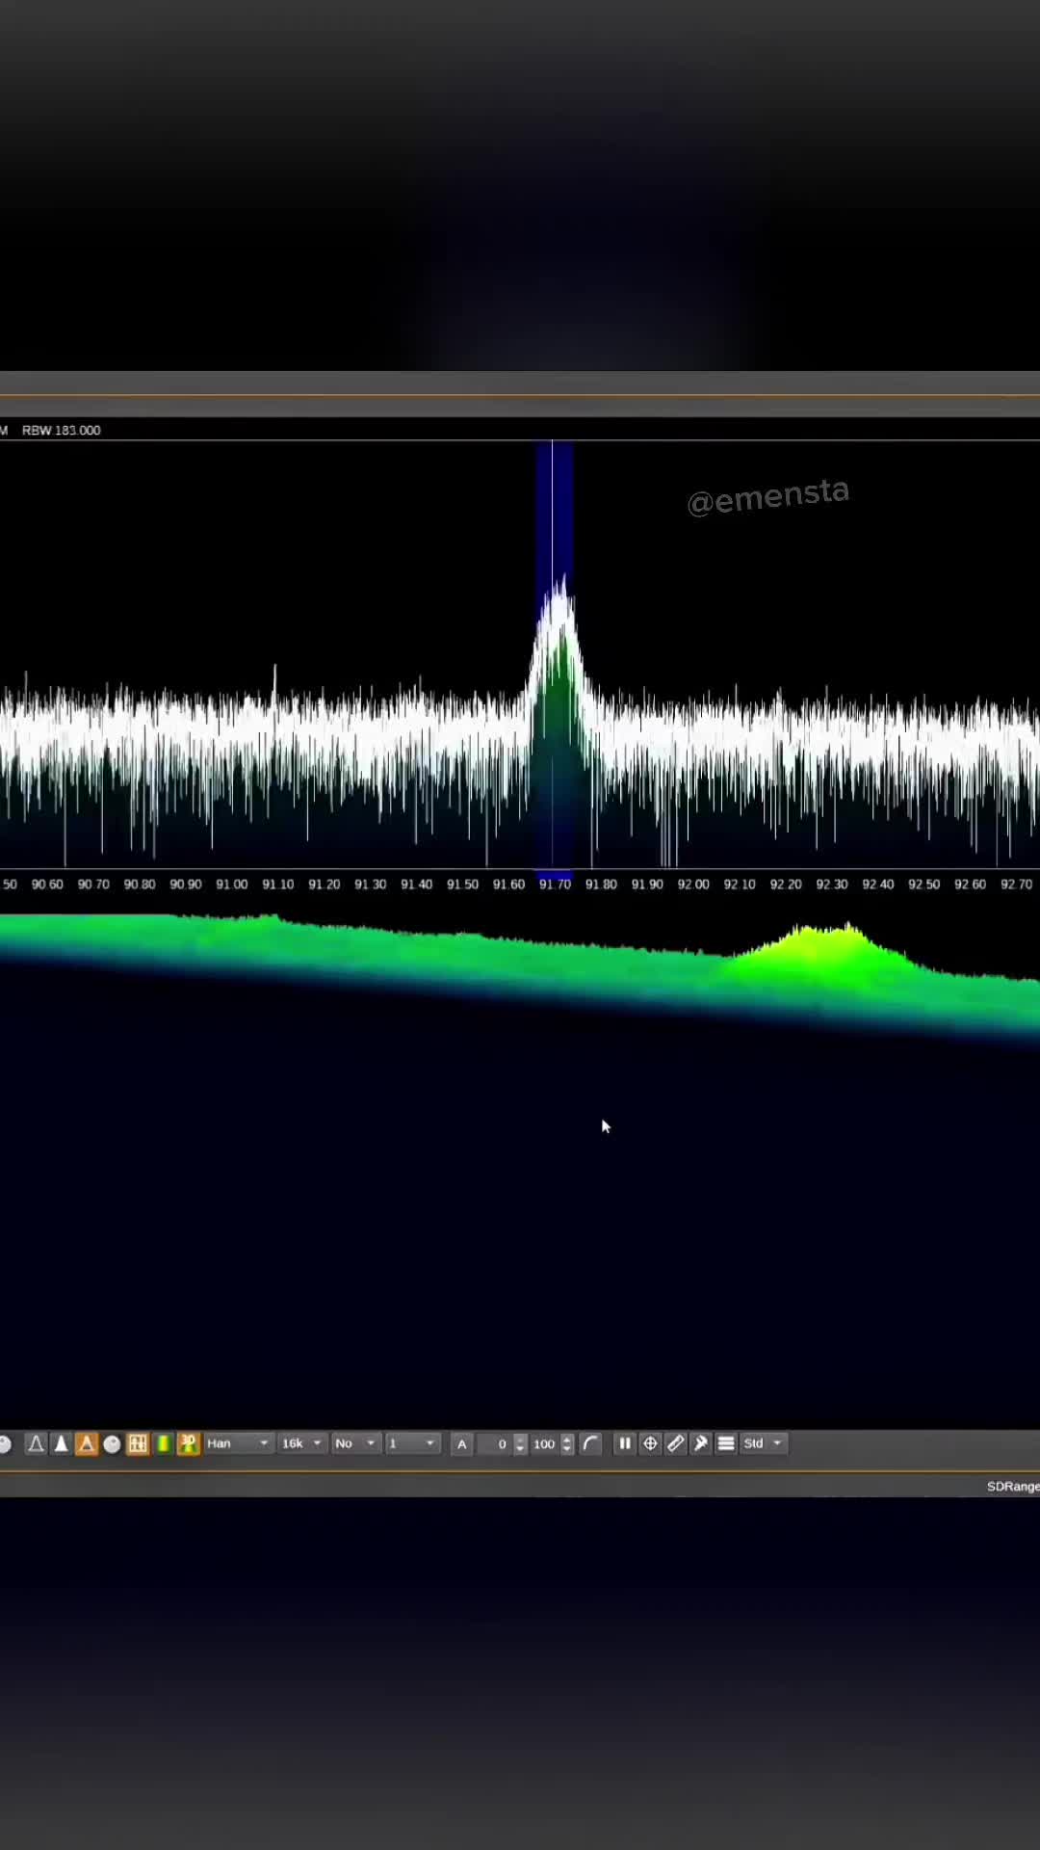Click the 90.60 frequency label on axis
Screen dimensions: 1040x1850
pos(47,885)
